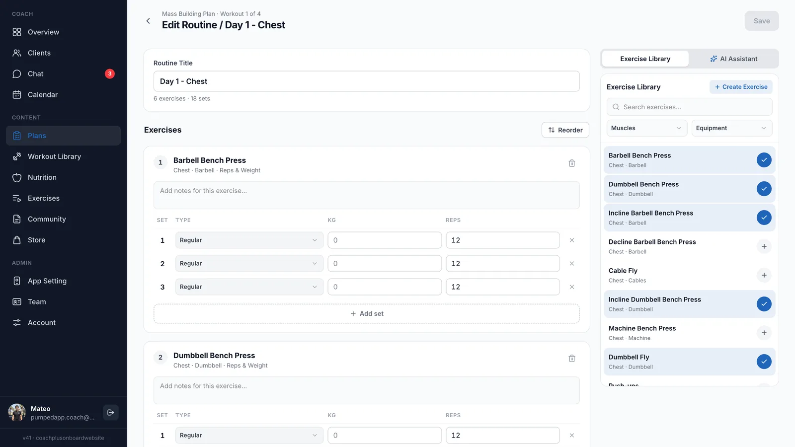Switch to the AI Assistant tab
795x447 pixels.
pyautogui.click(x=734, y=59)
